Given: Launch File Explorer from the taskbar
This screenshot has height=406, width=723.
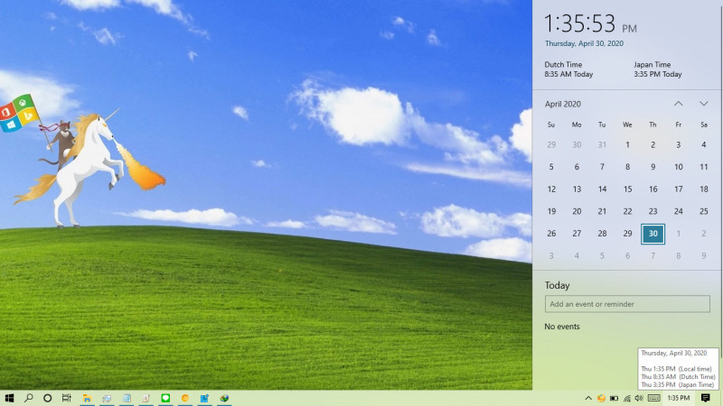Looking at the screenshot, I should click(88, 398).
